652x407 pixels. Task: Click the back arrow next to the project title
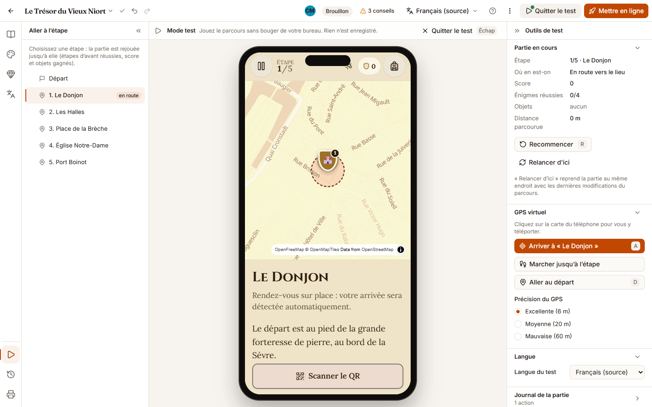(x=11, y=11)
